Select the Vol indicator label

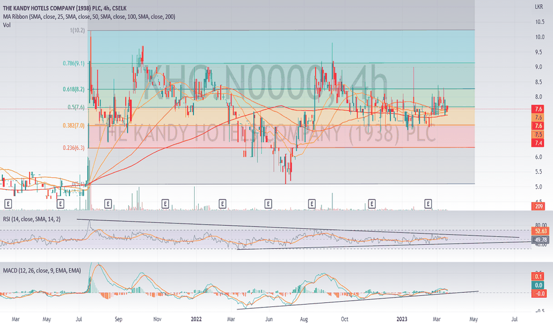pos(7,25)
